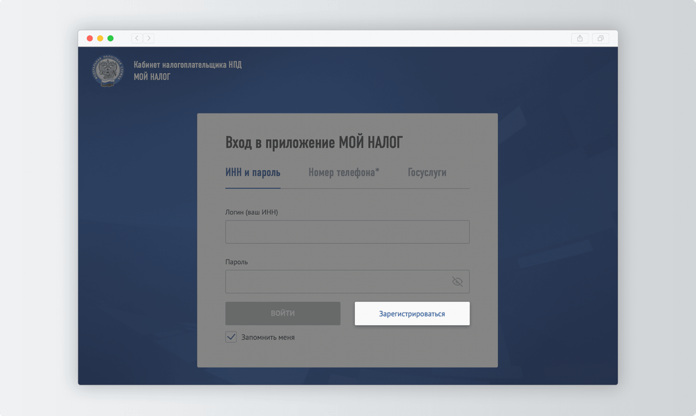Toggle password visibility eye icon

(x=457, y=282)
